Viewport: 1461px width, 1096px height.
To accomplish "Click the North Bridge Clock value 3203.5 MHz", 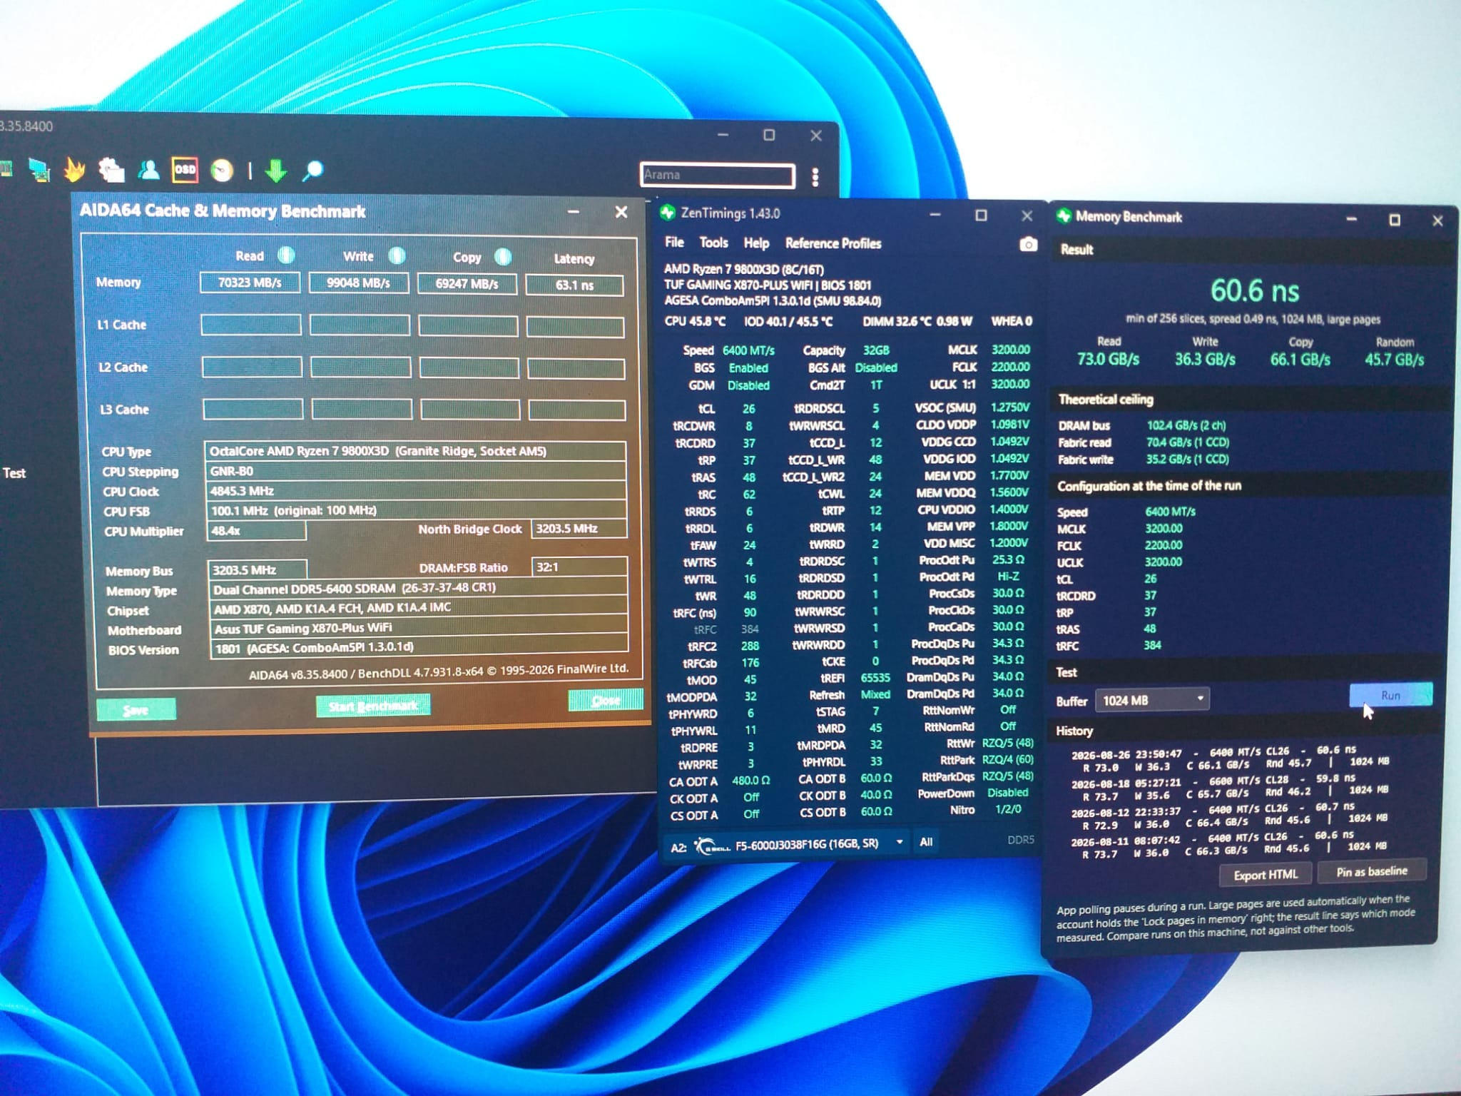I will [x=579, y=529].
